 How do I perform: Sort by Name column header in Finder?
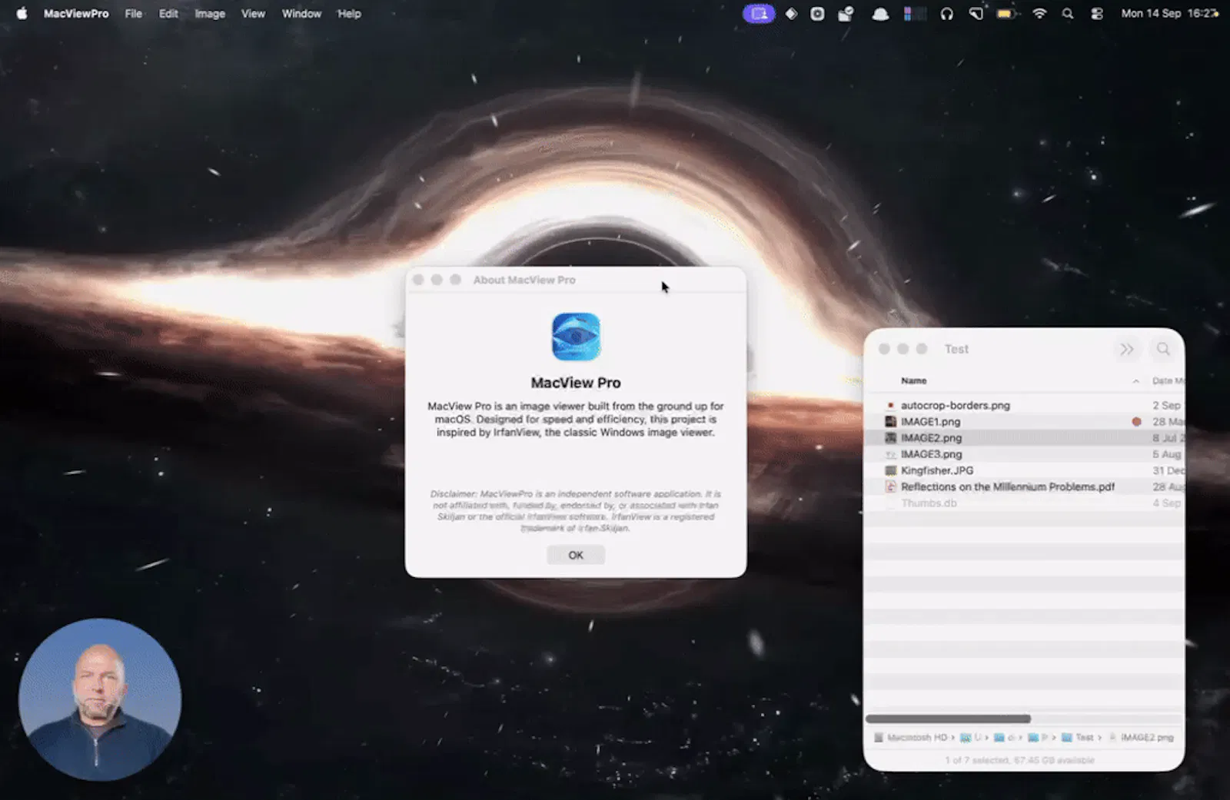pos(913,380)
